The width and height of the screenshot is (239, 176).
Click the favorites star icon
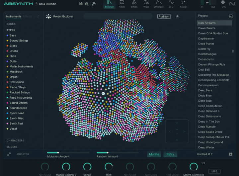(177, 16)
